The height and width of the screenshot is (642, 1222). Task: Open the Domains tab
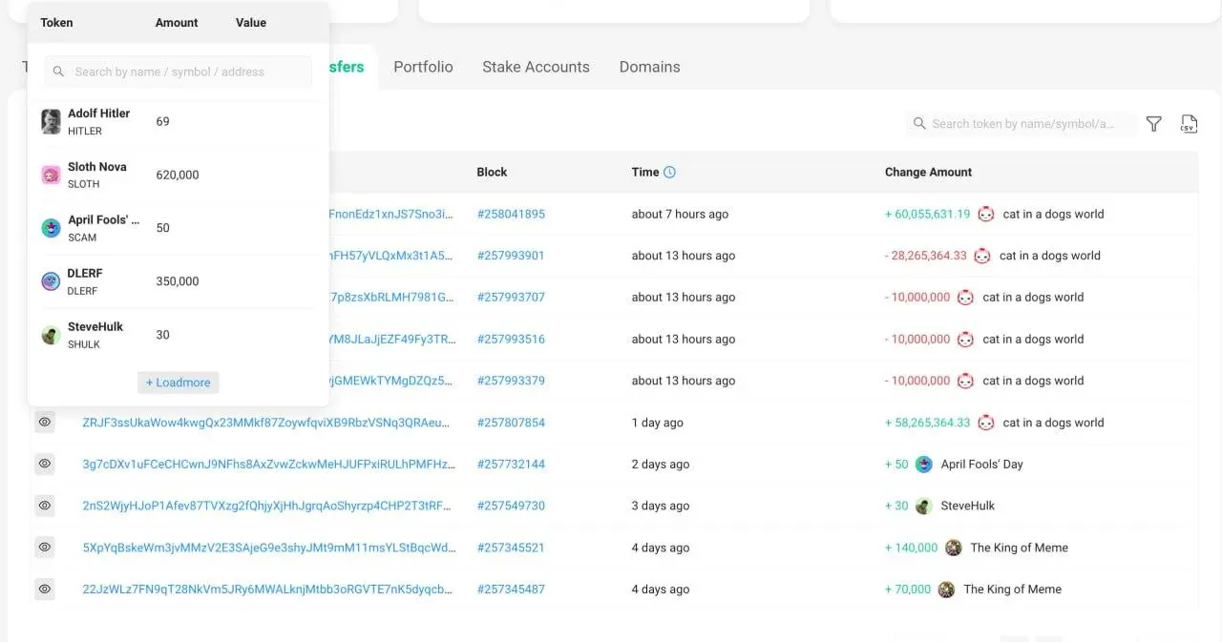point(649,67)
